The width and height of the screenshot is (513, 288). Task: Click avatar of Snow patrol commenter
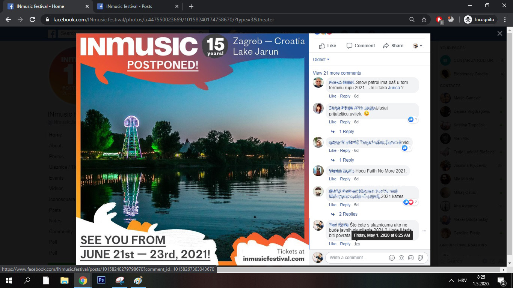tap(318, 82)
